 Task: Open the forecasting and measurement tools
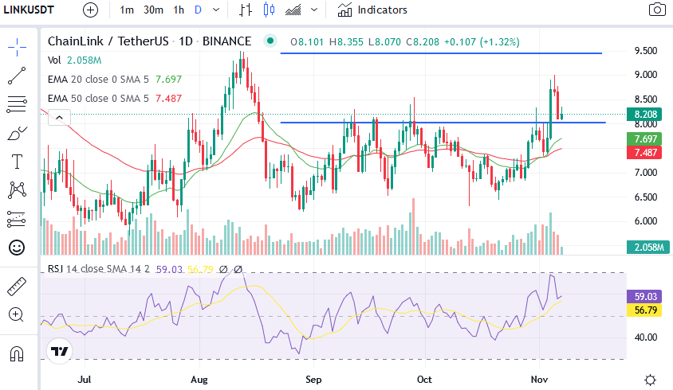coord(18,219)
